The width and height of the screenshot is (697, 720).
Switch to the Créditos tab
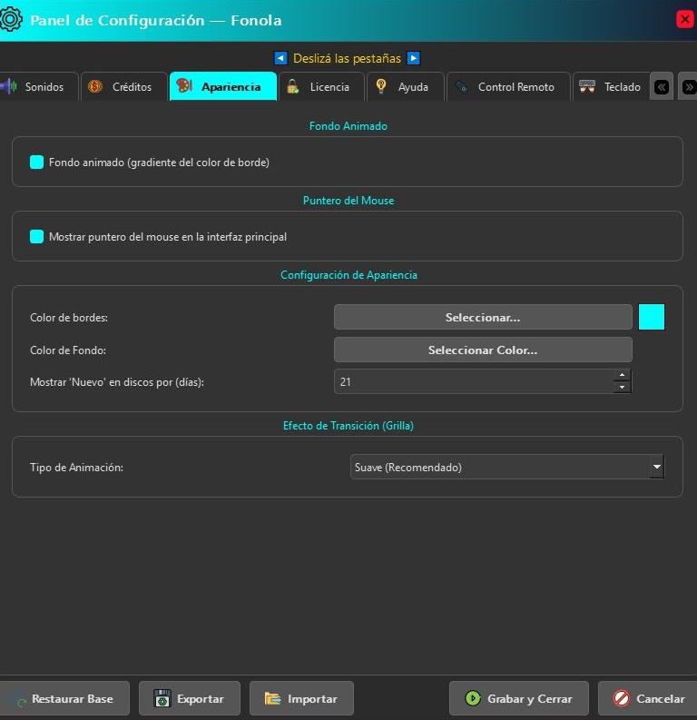click(124, 86)
